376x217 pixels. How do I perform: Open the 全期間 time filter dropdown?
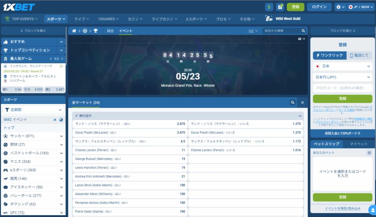pos(33,110)
